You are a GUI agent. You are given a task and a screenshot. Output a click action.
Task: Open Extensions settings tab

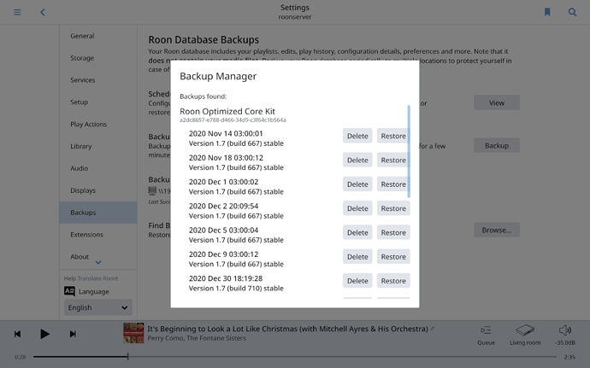[98, 235]
